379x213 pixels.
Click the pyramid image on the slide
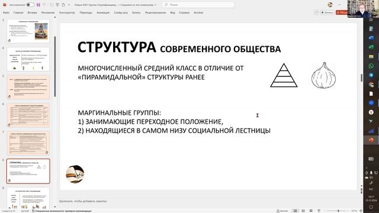(284, 75)
